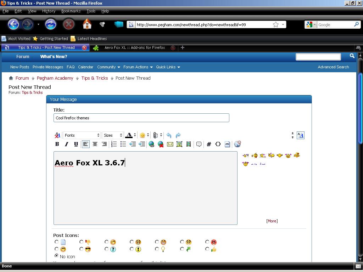
Task: Align text center
Action: pyautogui.click(x=95, y=144)
